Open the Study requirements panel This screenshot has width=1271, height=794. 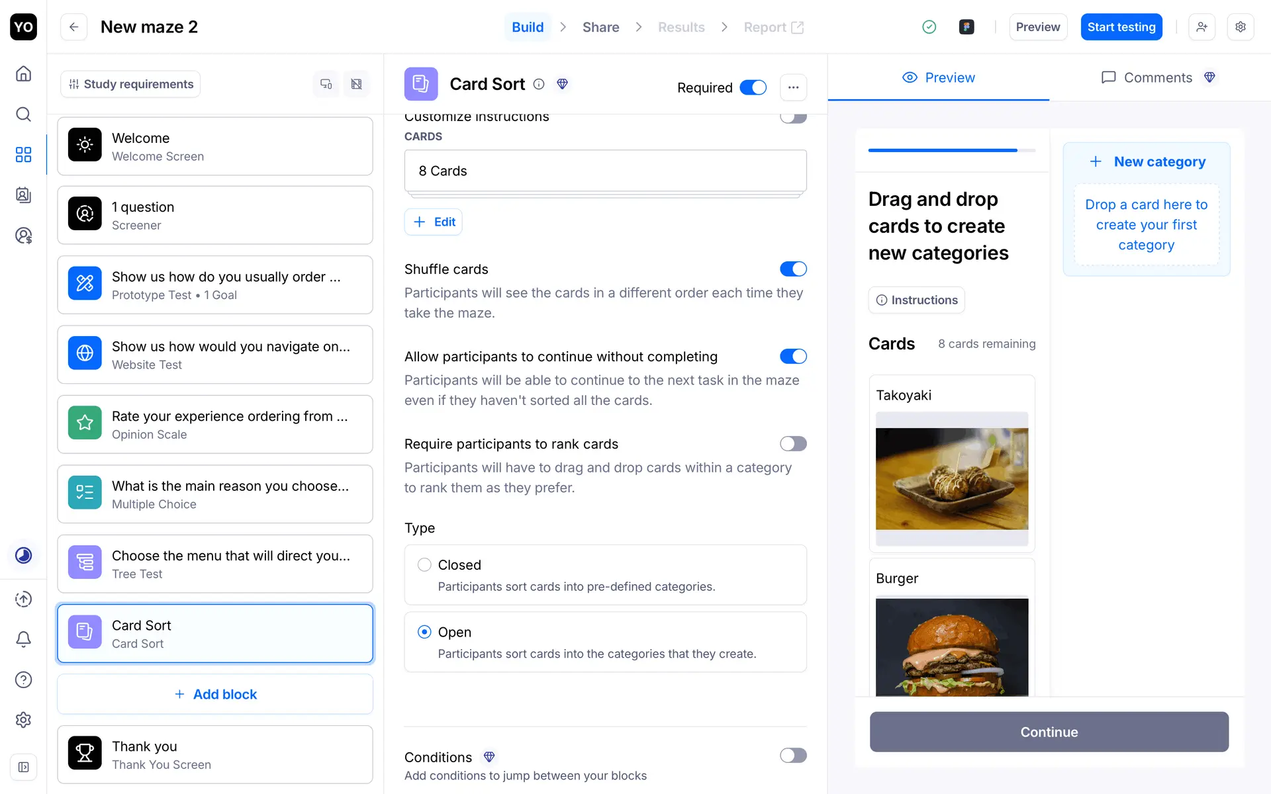coord(131,84)
